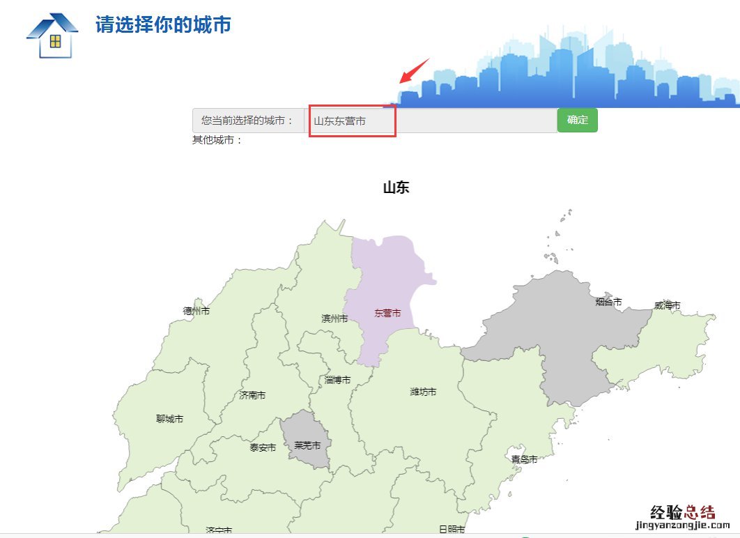The width and height of the screenshot is (740, 538).
Task: Select 东营市 on the map
Action: tap(387, 313)
